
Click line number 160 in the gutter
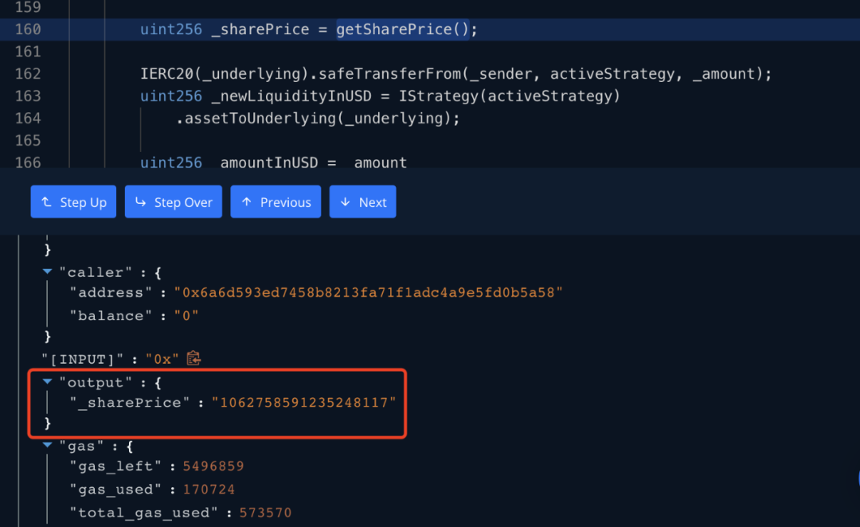(27, 29)
